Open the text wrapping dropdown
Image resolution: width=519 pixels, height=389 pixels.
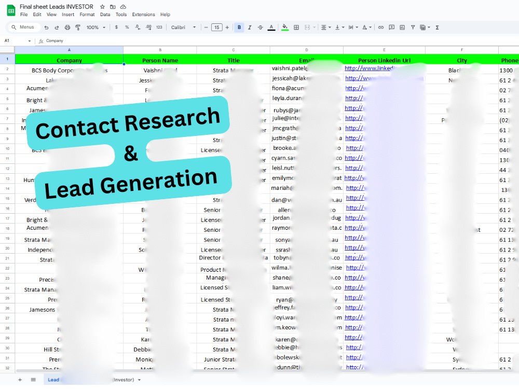tap(353, 27)
